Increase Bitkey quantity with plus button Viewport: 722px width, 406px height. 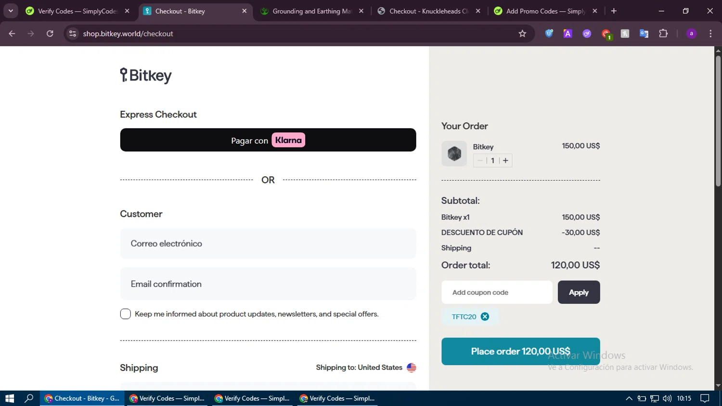pos(505,160)
